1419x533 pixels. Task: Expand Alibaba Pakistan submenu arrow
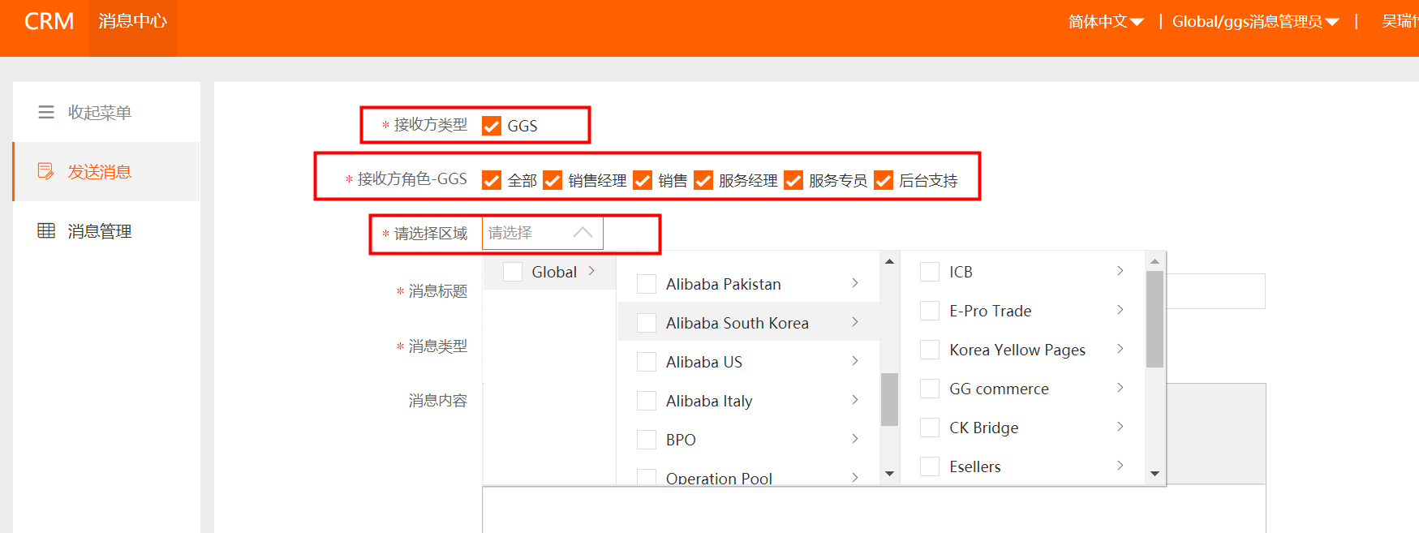[855, 283]
